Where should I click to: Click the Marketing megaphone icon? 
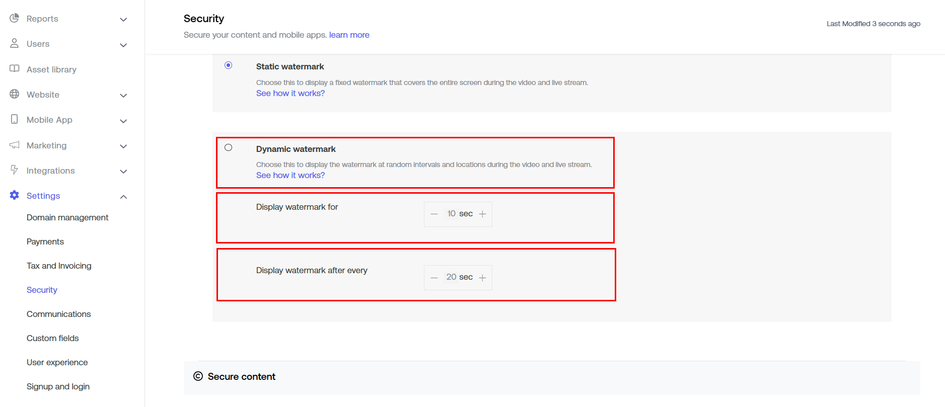coord(15,145)
